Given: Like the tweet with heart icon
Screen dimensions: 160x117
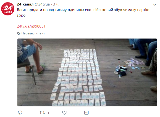Looking at the screenshot, I should tap(64, 113).
